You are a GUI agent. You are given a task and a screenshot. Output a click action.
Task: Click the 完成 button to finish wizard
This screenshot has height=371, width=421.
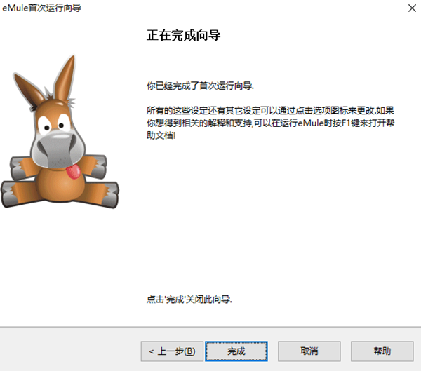click(x=236, y=351)
